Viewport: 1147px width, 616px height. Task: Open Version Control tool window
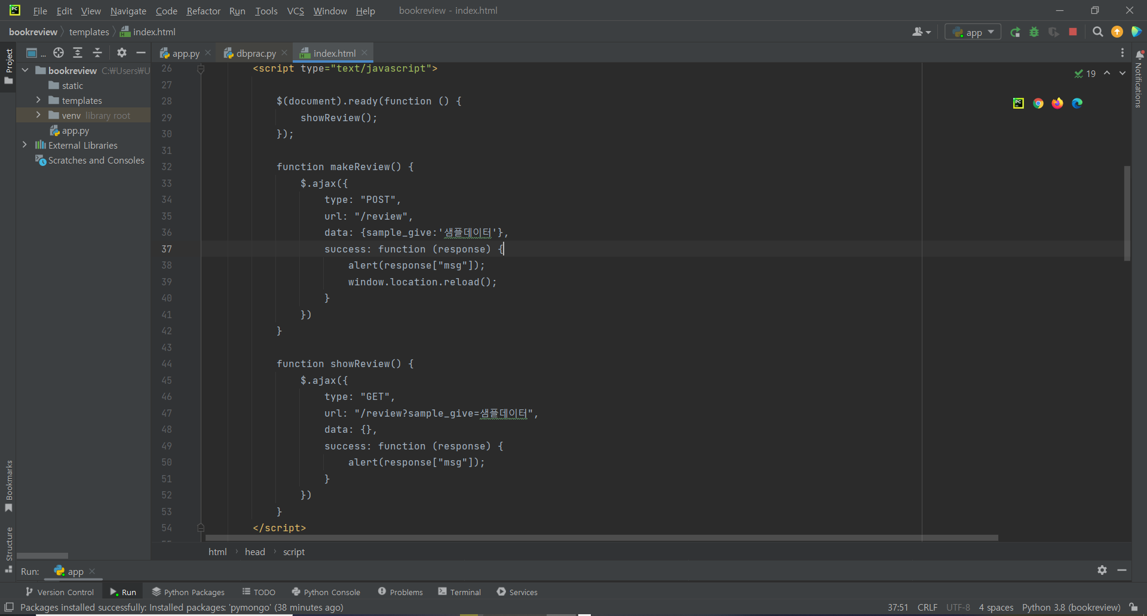60,592
